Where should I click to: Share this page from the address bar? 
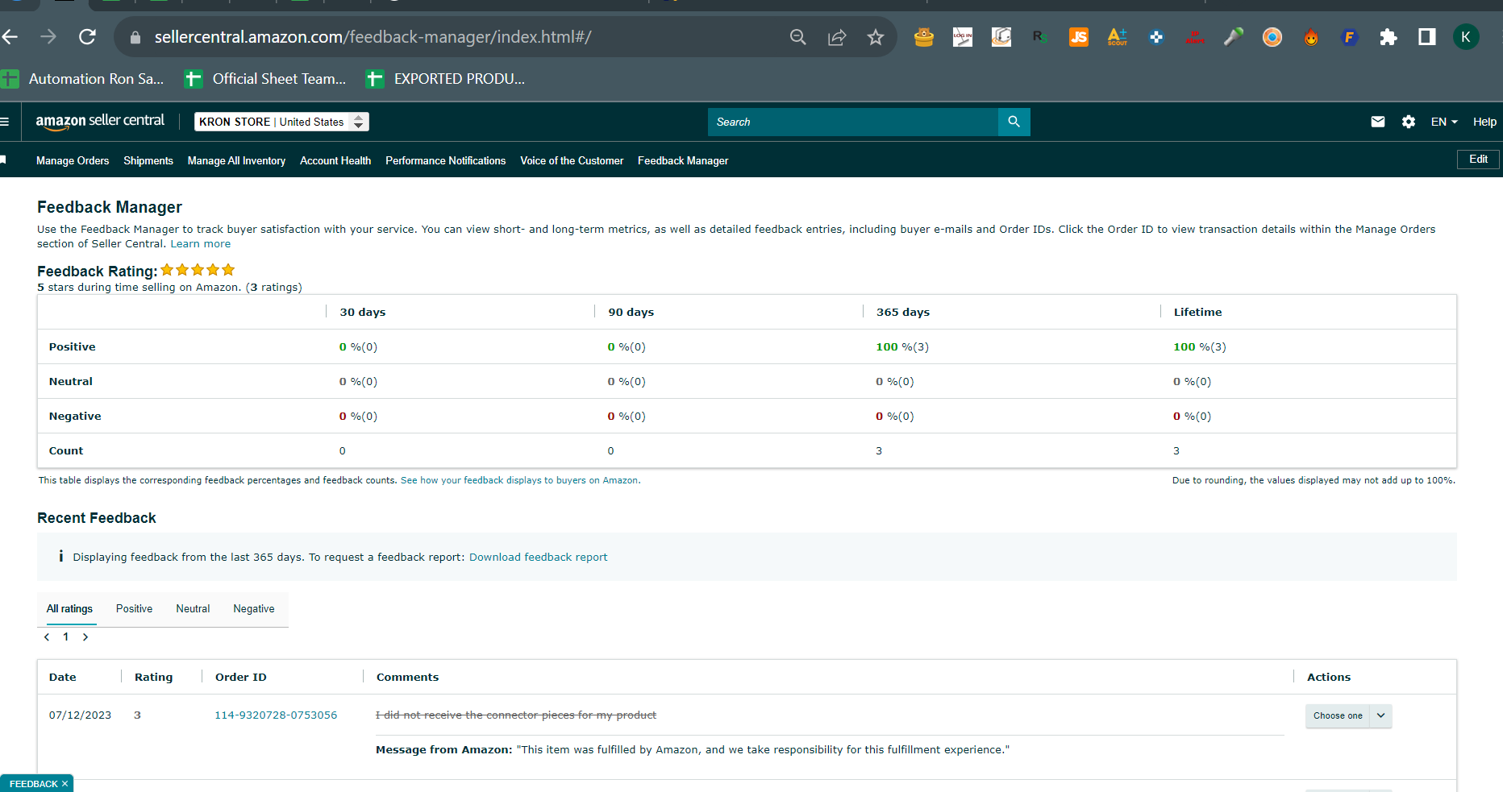[x=837, y=37]
